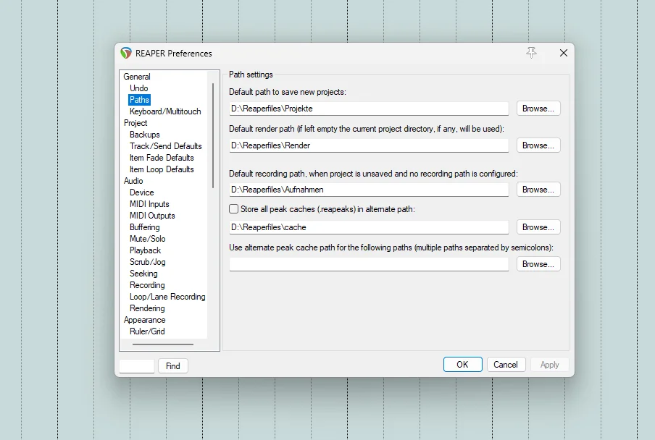Open Item Loop Defaults page
Viewport: 655px width, 440px height.
click(x=162, y=169)
